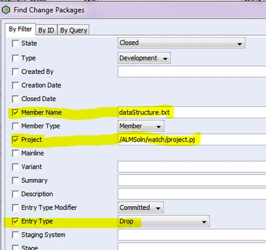Open the Type dropdown showing Development
Viewport: 266px width, 250px height.
pyautogui.click(x=144, y=58)
